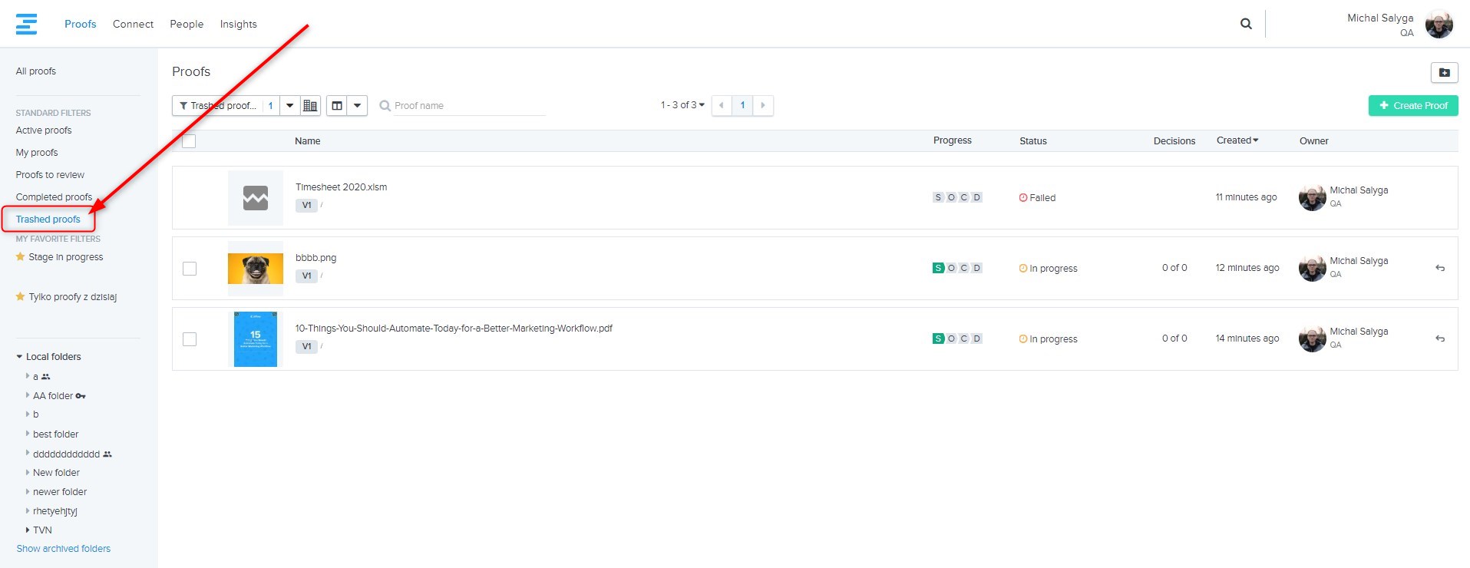1470x568 pixels.
Task: Click the company building filter icon
Action: [310, 106]
